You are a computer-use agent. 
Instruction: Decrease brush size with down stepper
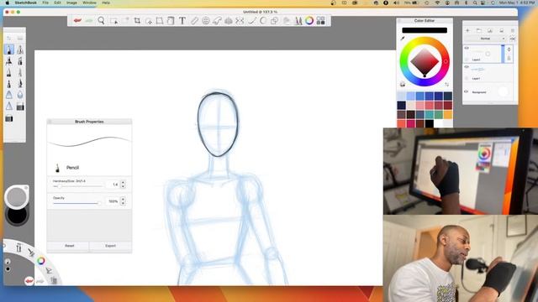pyautogui.click(x=123, y=186)
